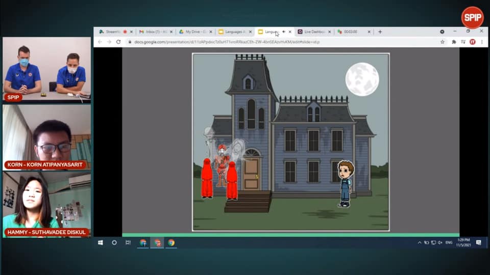Show hidden system tray icons
490x275 pixels.
tap(420, 242)
